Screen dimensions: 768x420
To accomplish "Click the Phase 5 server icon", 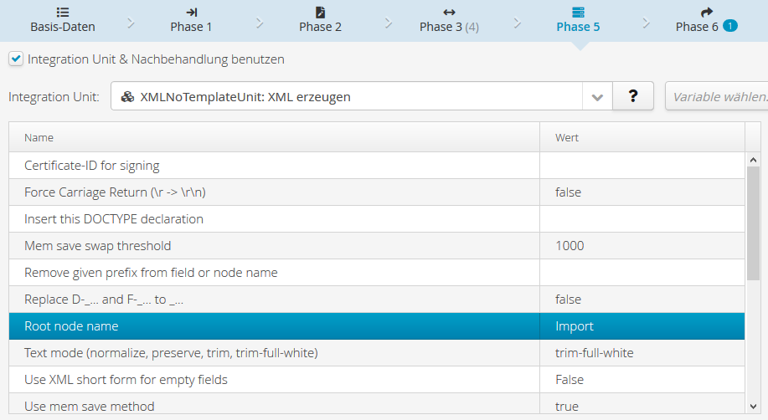I will (x=578, y=12).
